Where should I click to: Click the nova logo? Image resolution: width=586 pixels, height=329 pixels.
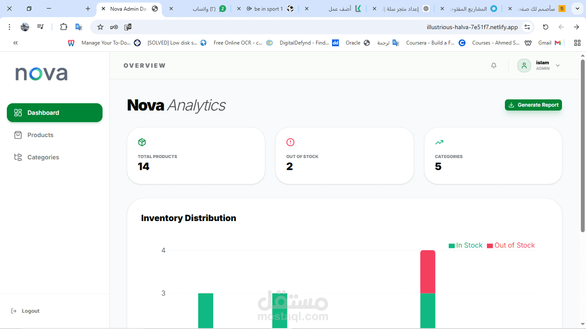tap(42, 73)
